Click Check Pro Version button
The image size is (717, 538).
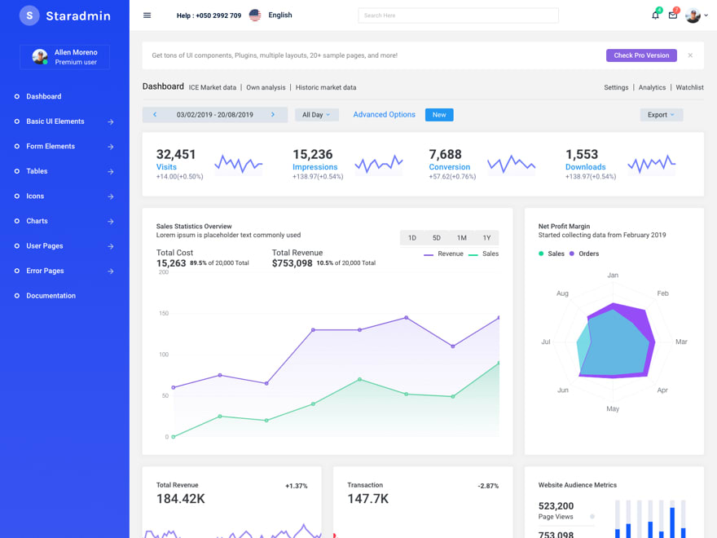(641, 55)
